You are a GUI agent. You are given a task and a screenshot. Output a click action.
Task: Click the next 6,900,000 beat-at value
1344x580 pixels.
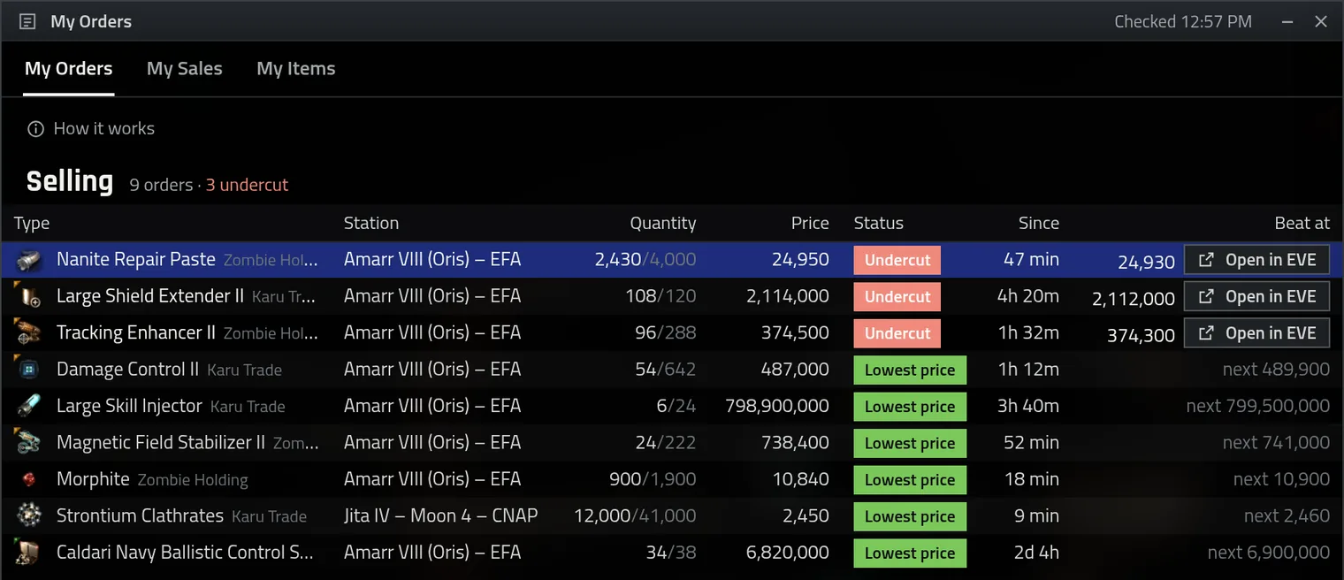pos(1269,553)
